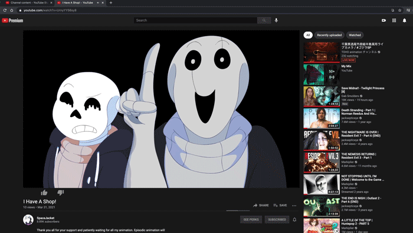Open Save Midna Twilight Princess thumbnail
Image resolution: width=413 pixels, height=233 pixels.
coord(322,96)
